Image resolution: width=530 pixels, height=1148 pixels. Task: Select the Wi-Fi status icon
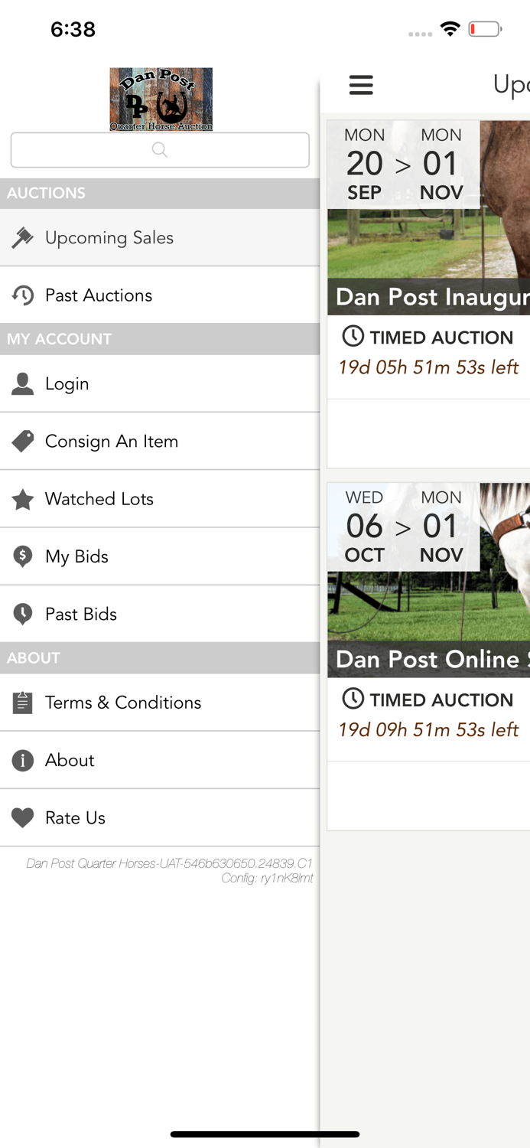tap(450, 28)
